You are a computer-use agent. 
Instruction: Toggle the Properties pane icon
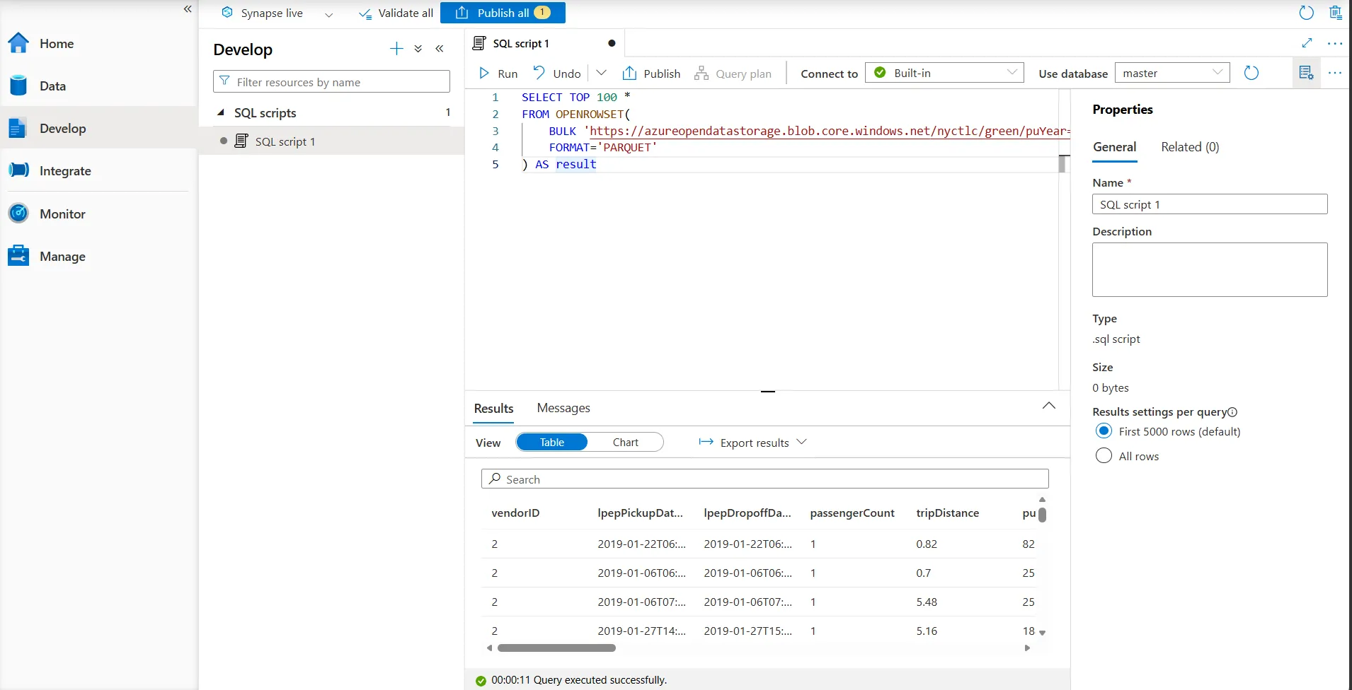pyautogui.click(x=1306, y=73)
